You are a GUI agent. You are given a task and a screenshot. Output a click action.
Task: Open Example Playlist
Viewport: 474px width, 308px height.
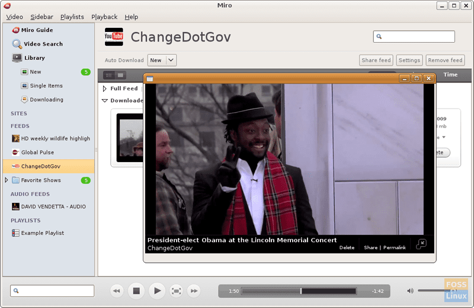pyautogui.click(x=38, y=233)
